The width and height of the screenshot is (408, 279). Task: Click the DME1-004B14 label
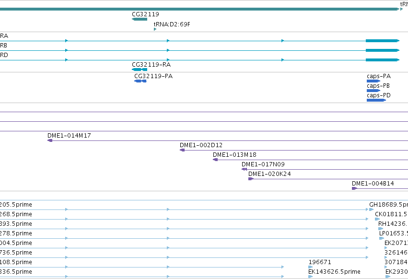(373, 184)
